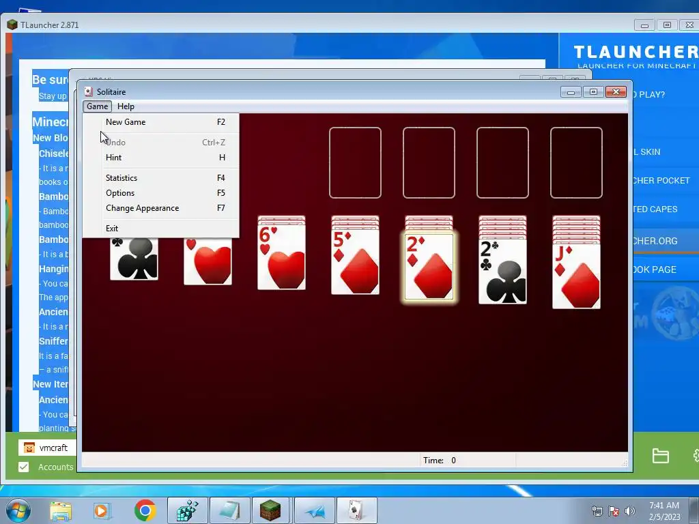Click the blue paper plane taskbar icon

pos(315,510)
